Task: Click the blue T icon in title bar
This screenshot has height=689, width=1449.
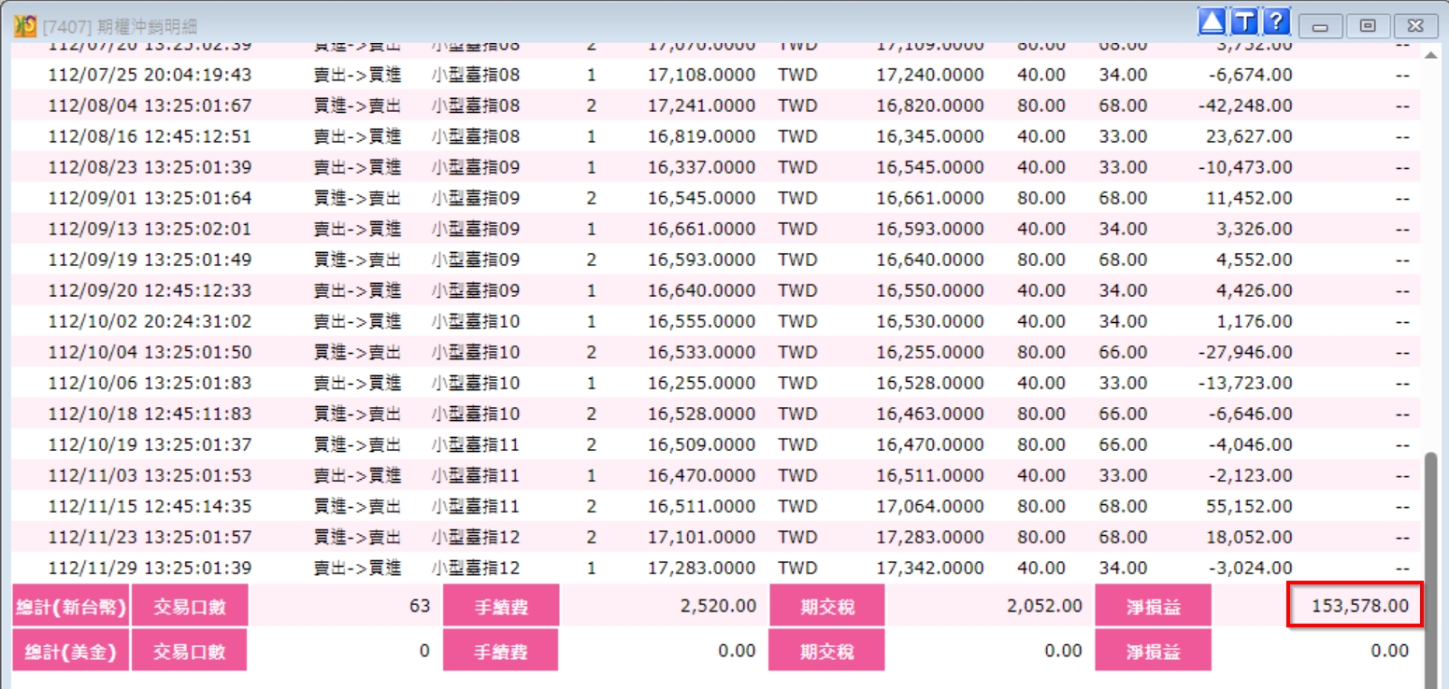Action: [x=1243, y=21]
